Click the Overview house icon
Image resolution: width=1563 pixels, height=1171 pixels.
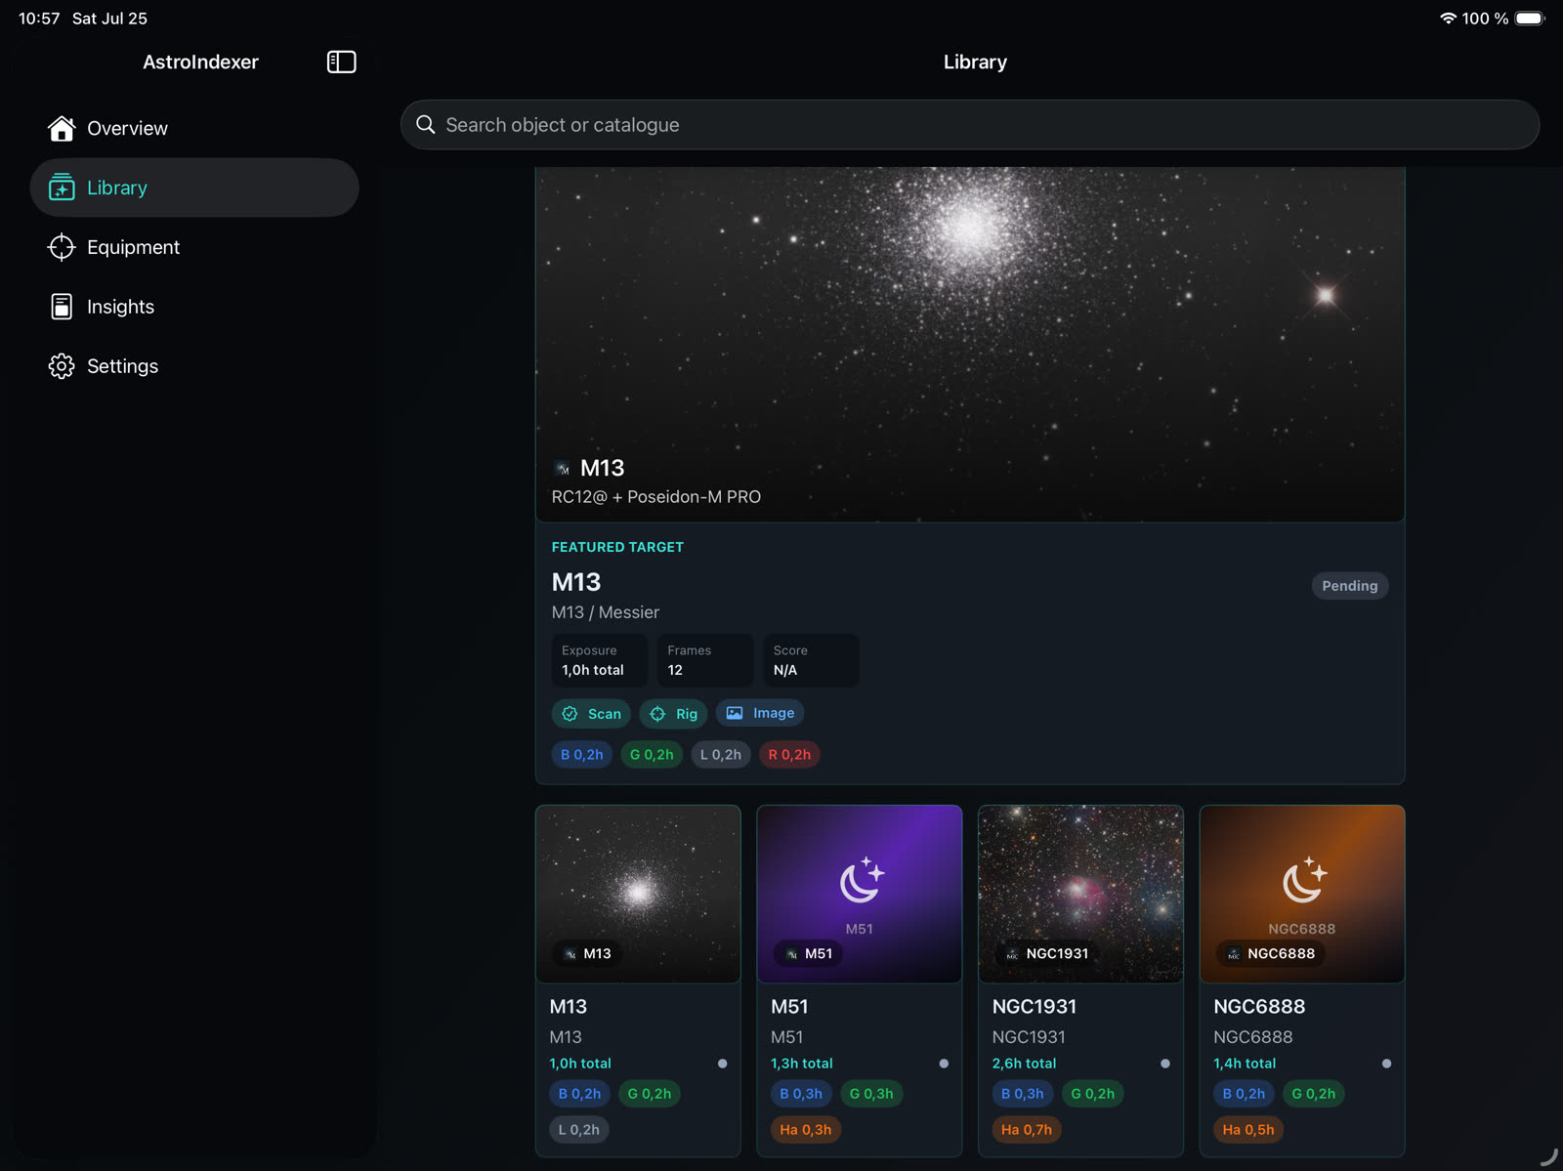coord(62,128)
